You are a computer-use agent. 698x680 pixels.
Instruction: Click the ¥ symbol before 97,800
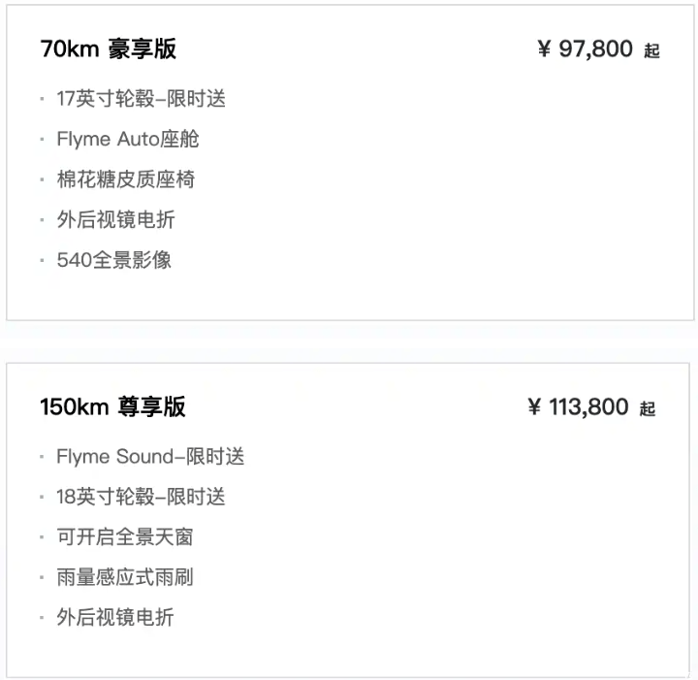(544, 49)
